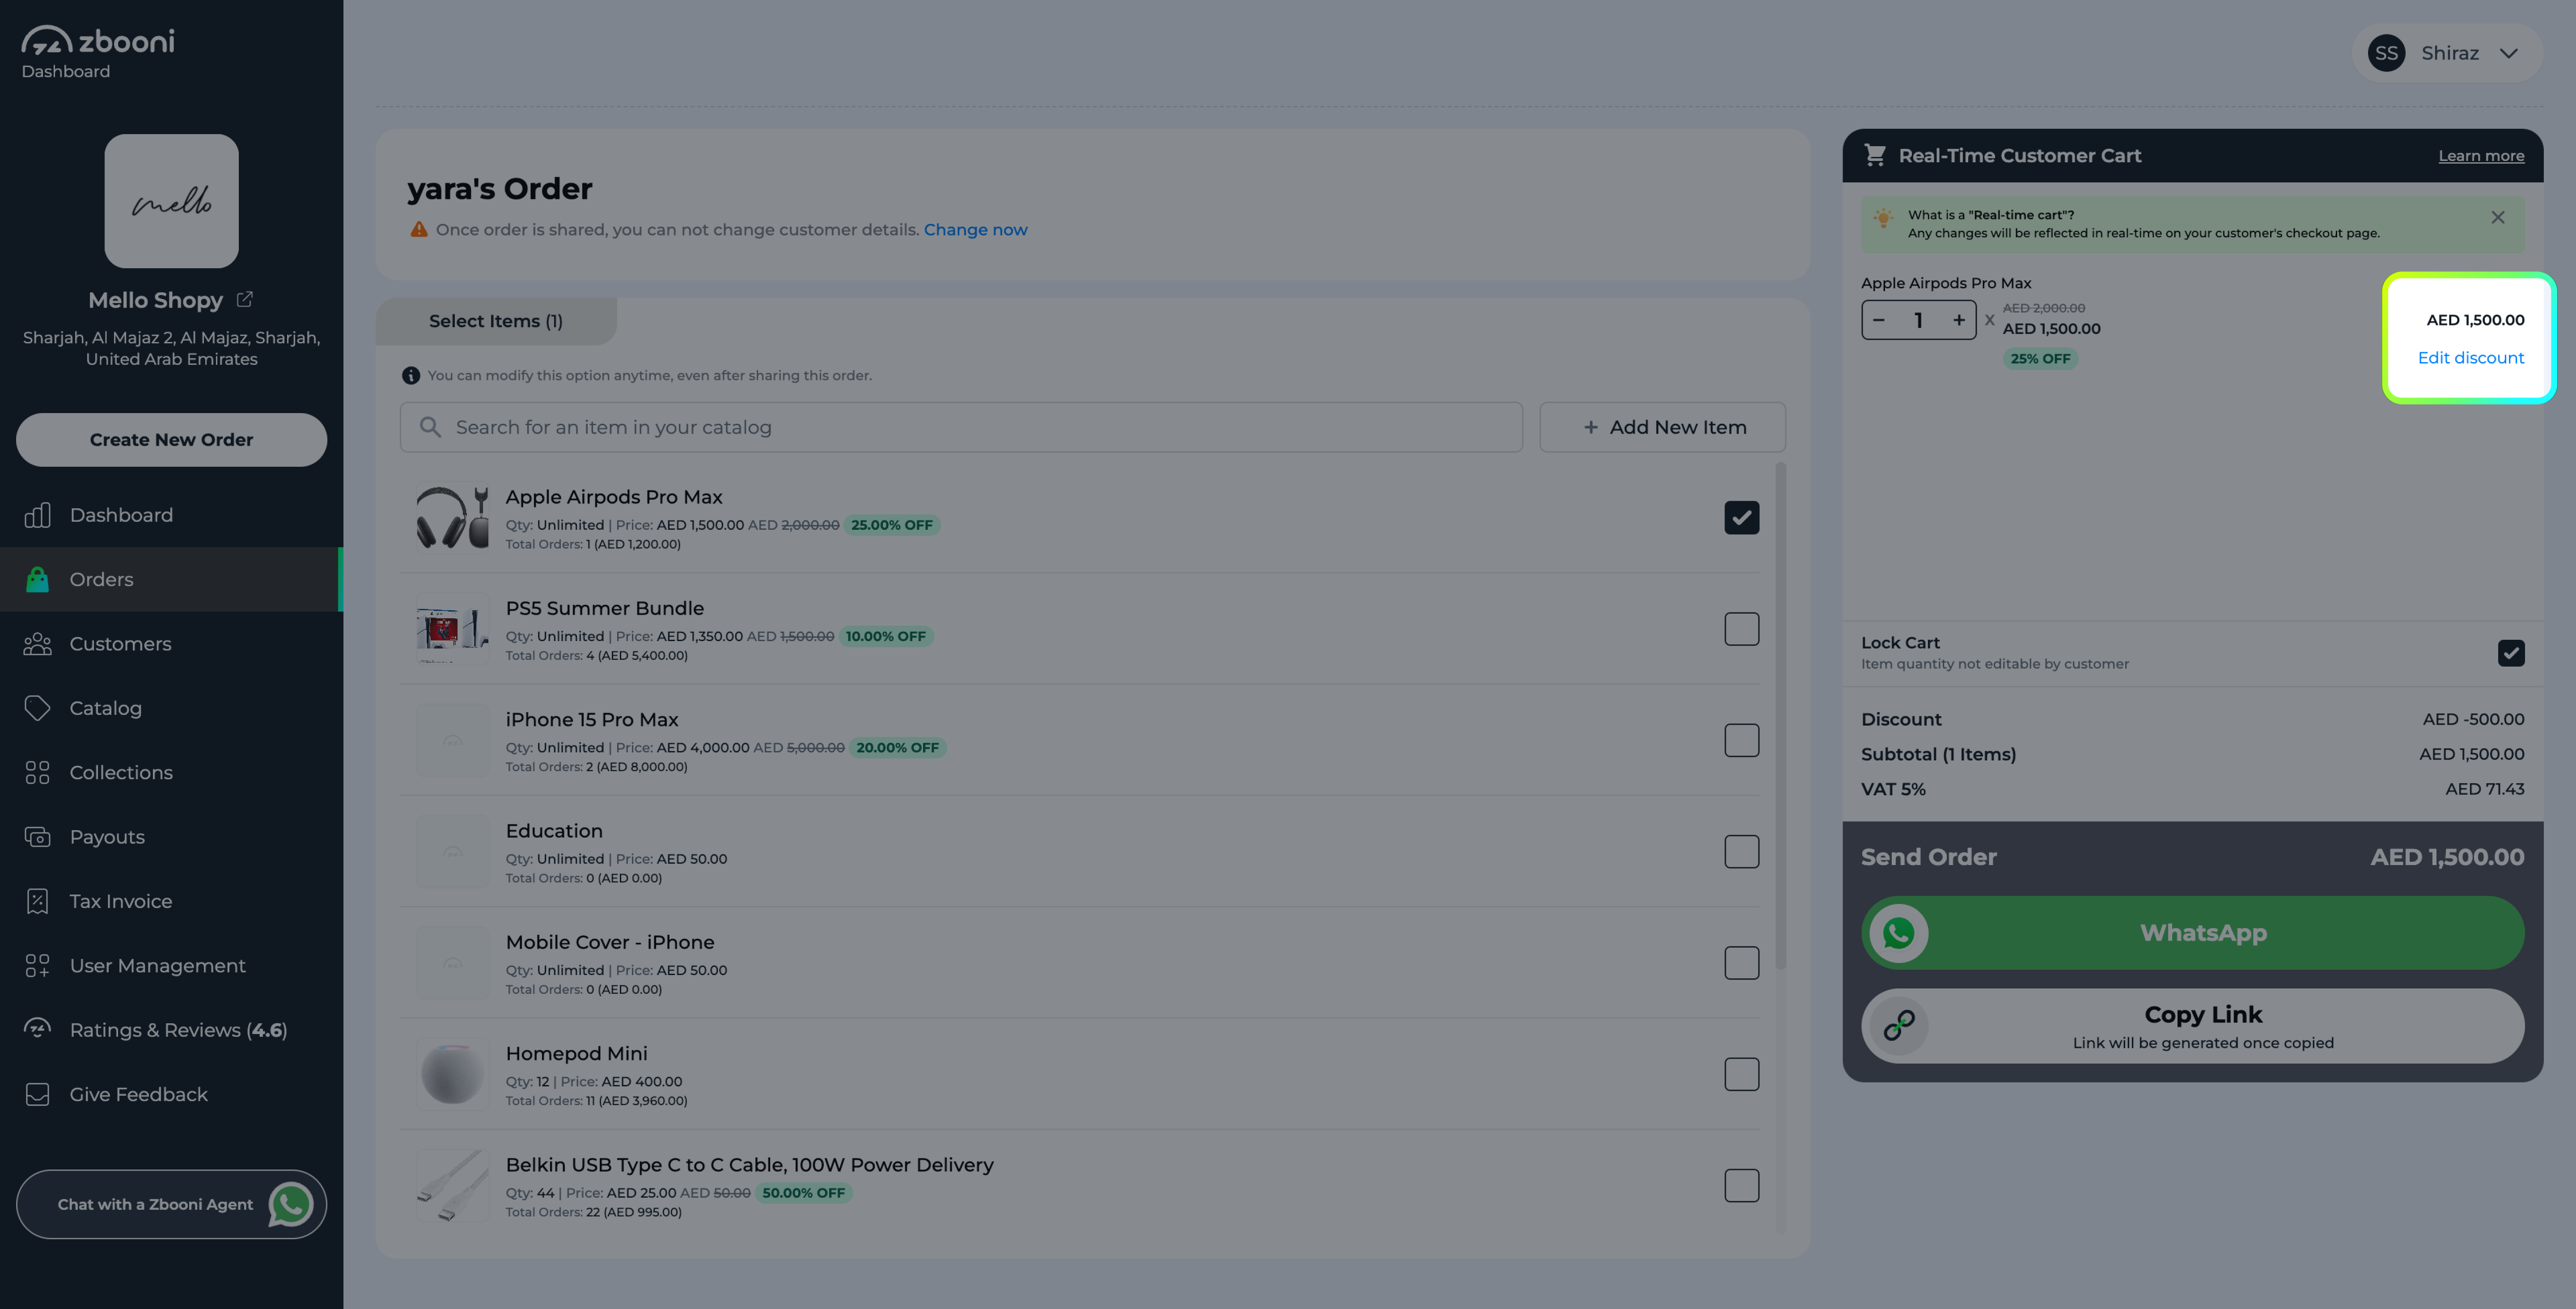Click the Payouts sidebar icon
This screenshot has height=1309, width=2576.
(x=37, y=837)
